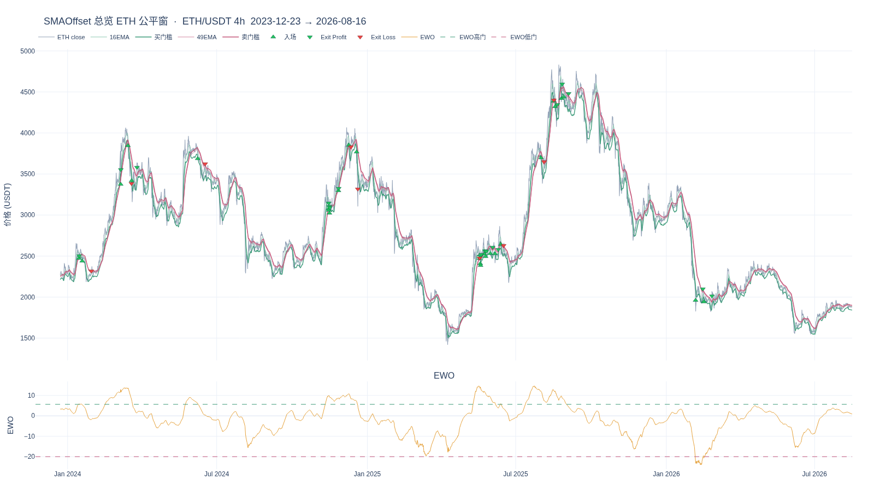Click the positive 10 EWO axis label
874x491 pixels.
(x=31, y=396)
